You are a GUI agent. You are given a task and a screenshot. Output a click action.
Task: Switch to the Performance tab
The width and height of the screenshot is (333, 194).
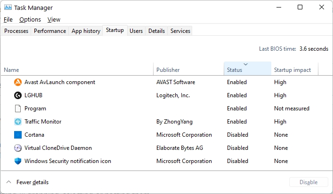click(x=50, y=31)
